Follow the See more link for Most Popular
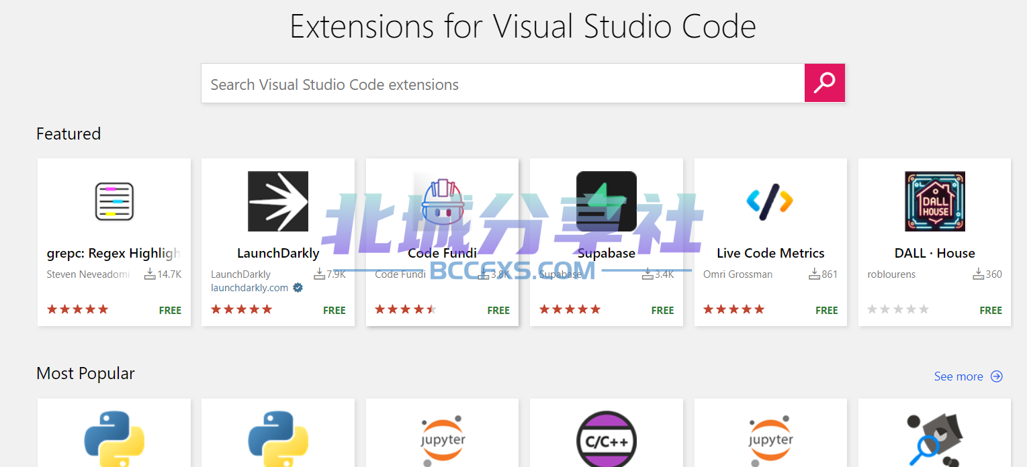The width and height of the screenshot is (1027, 467). coord(968,376)
